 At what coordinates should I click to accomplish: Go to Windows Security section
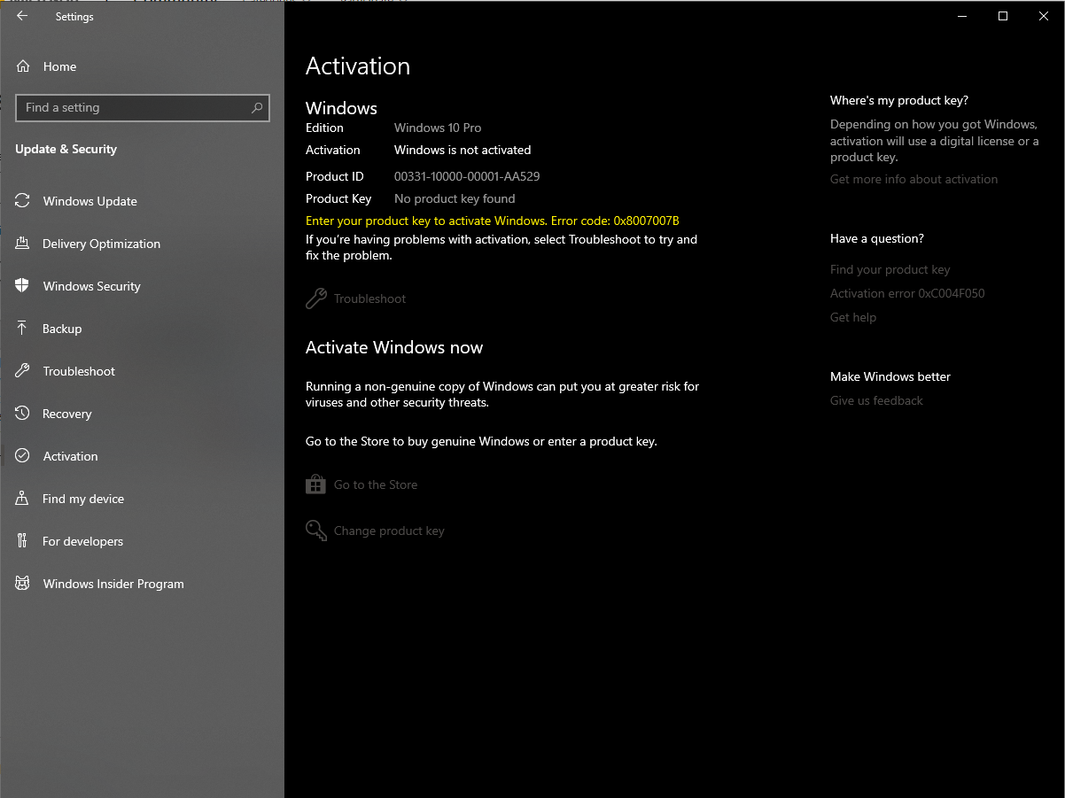[92, 286]
